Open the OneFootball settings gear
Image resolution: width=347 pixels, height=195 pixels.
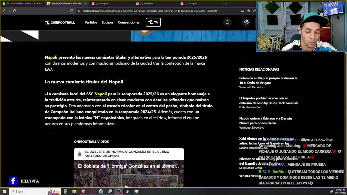point(246,22)
